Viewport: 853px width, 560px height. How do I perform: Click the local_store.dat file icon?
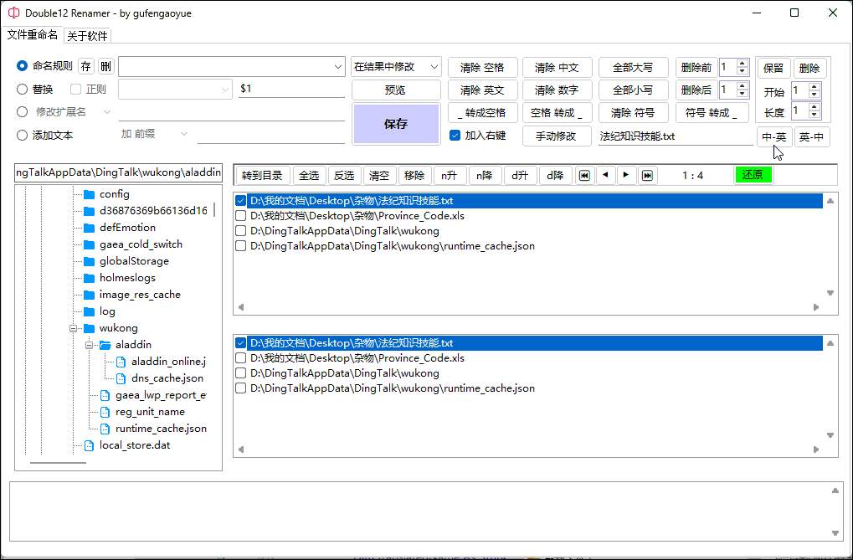(x=89, y=445)
